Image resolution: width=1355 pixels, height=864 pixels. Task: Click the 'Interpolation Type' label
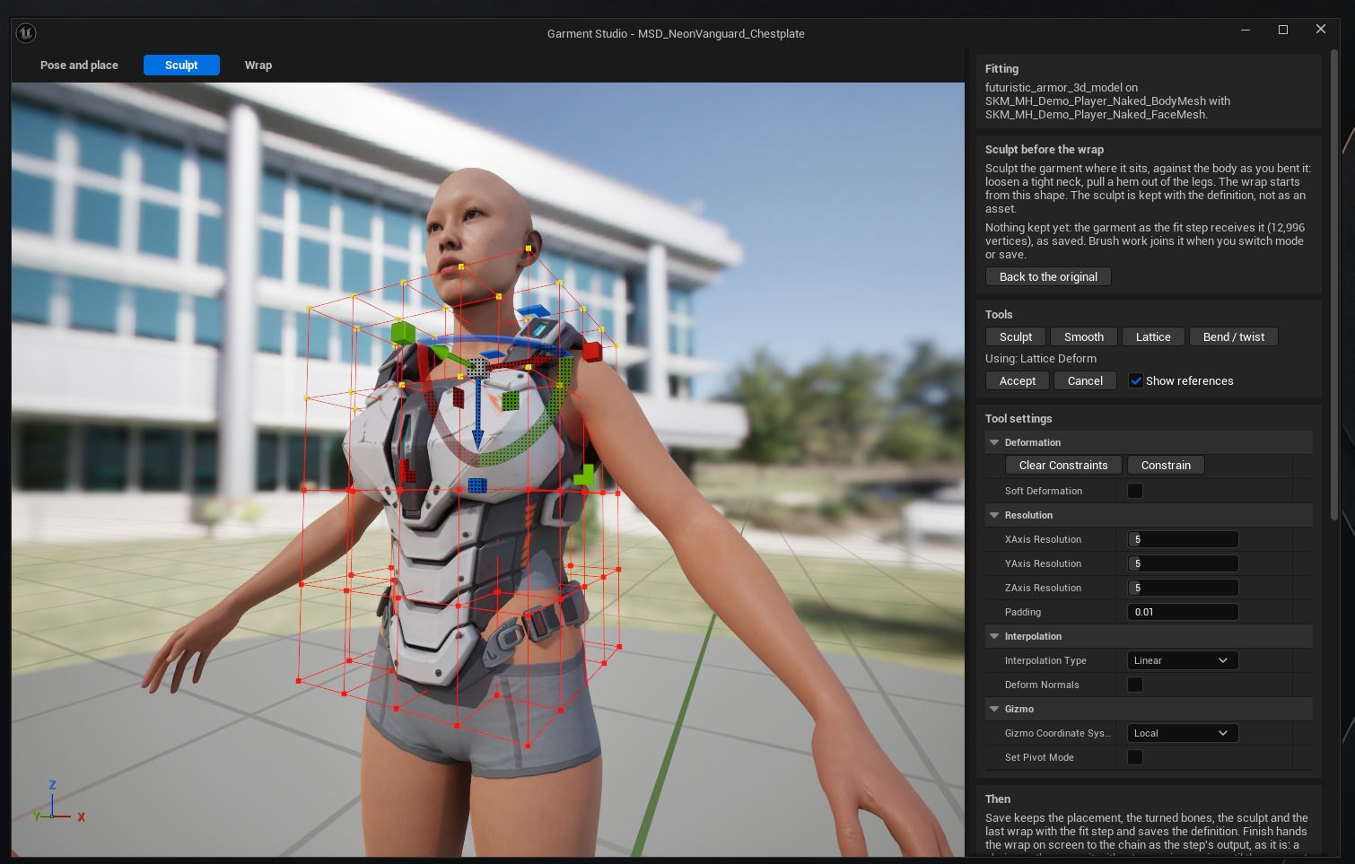point(1045,660)
